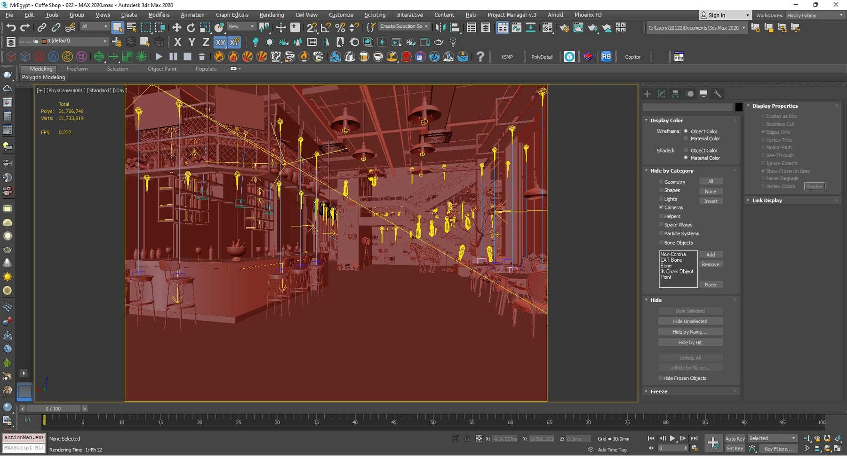Click the Hide Unselected button
The image size is (847, 459).
(x=690, y=322)
